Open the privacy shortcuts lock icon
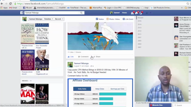This screenshot has height=107, width=191. [x=147, y=13]
